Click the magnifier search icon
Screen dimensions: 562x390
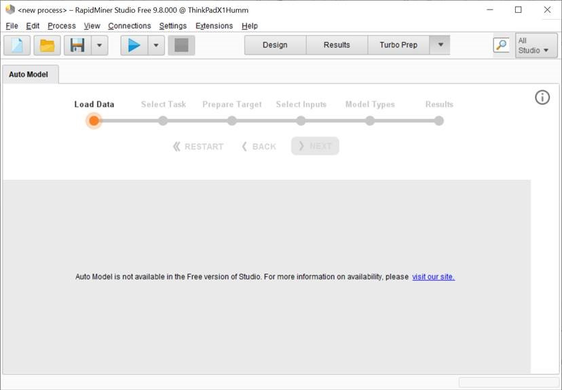501,45
